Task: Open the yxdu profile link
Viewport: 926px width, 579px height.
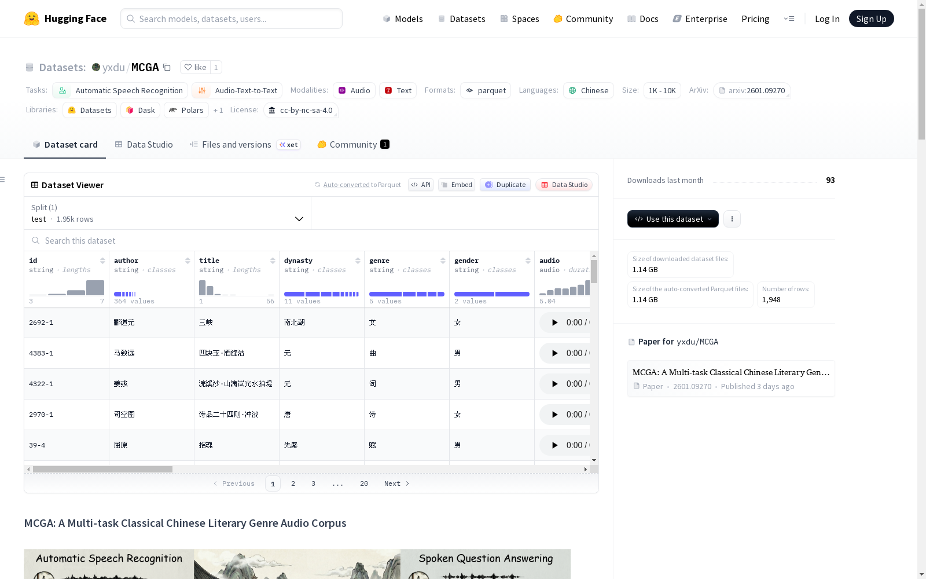Action: coord(113,67)
